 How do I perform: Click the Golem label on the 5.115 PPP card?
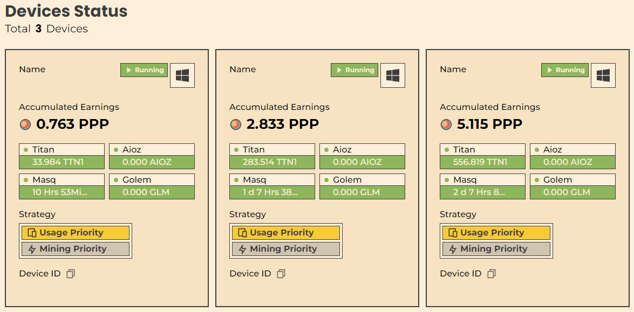(x=557, y=180)
